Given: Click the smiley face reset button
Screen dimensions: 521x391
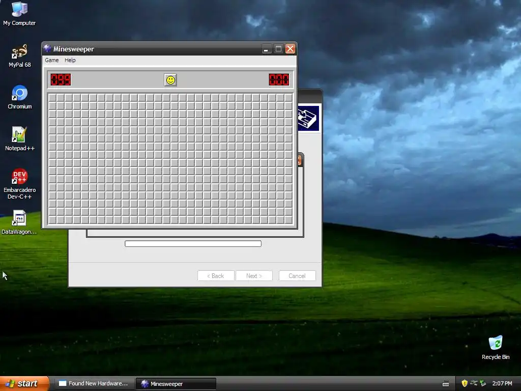Looking at the screenshot, I should [170, 80].
